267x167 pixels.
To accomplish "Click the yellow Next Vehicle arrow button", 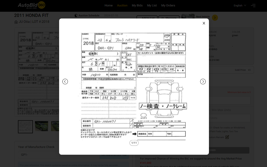I will click(215, 18).
